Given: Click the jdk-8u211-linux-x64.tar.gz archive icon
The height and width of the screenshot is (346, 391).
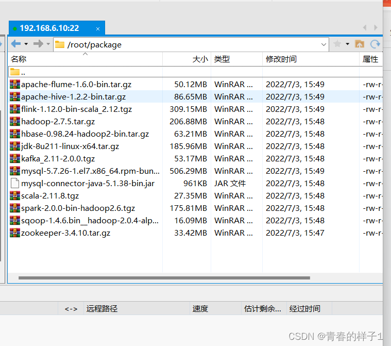Looking at the screenshot, I should (x=15, y=146).
